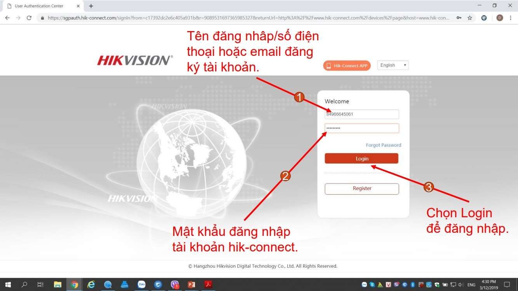Open Task View on taskbar
Viewport: 518px width, 291px height.
[x=40, y=284]
